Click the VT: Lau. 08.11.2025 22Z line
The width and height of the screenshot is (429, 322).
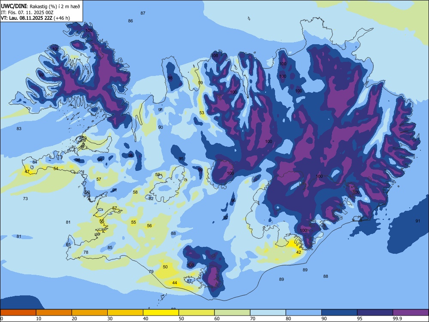[x=35, y=18]
